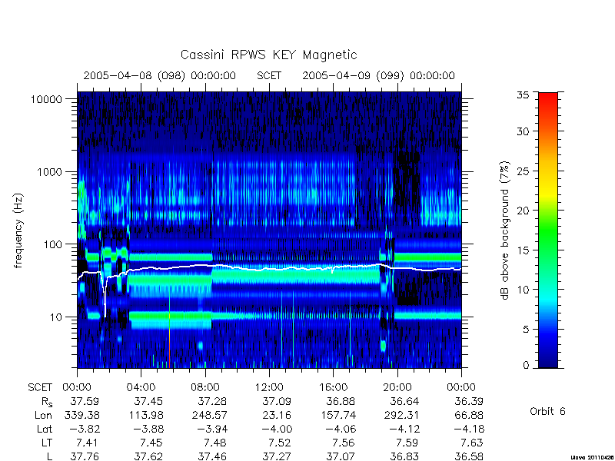Click the 04:00 time axis label
This screenshot has height=461, width=615.
pos(141,388)
